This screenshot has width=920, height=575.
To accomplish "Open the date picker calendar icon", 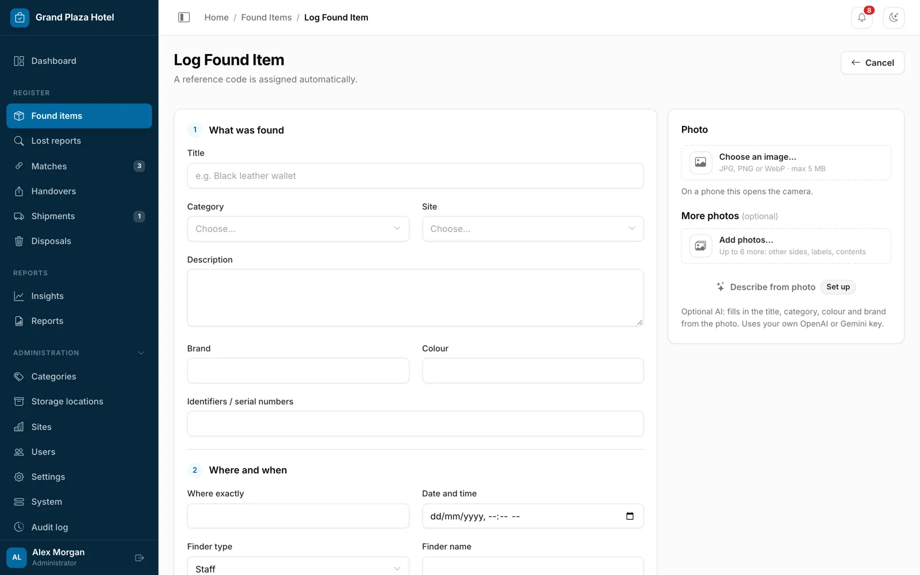I will (x=630, y=516).
